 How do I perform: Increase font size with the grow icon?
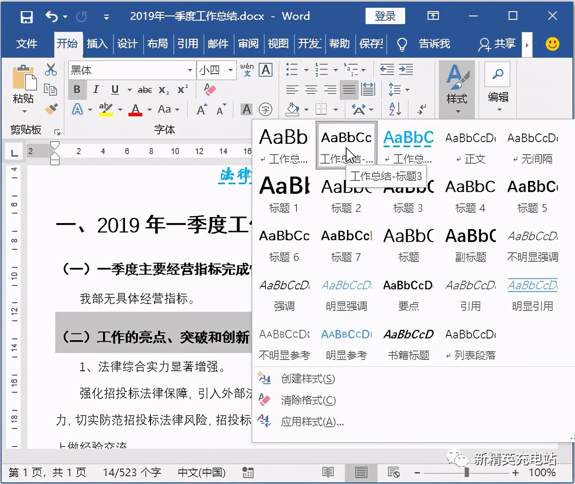(x=202, y=110)
